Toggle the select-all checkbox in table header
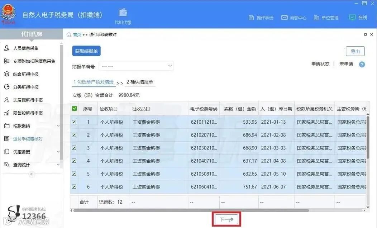This screenshot has height=228, width=377. click(74, 109)
